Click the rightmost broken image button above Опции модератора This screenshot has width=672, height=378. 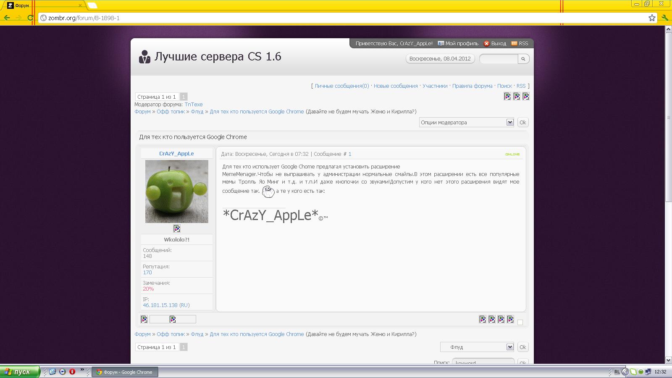pos(526,96)
